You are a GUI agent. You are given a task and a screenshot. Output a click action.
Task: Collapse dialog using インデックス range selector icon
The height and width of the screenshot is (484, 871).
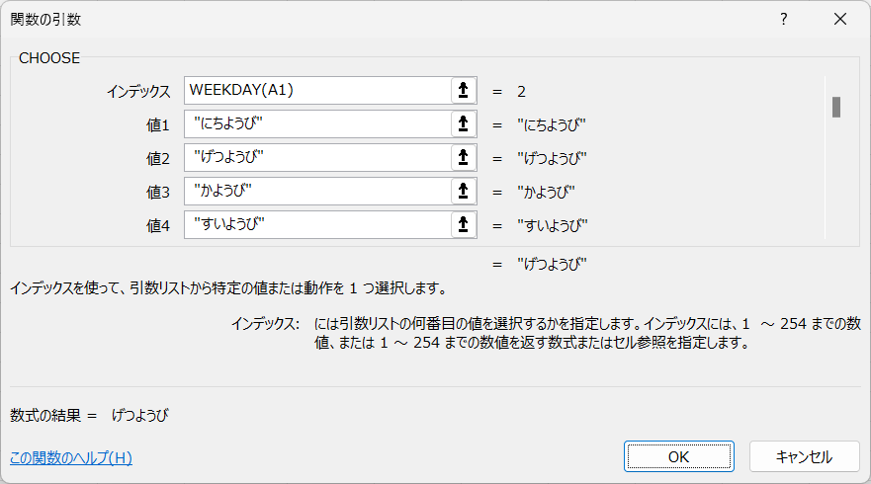464,91
